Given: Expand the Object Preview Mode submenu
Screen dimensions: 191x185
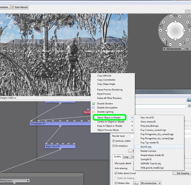Looking at the screenshot, I should tap(113, 130).
